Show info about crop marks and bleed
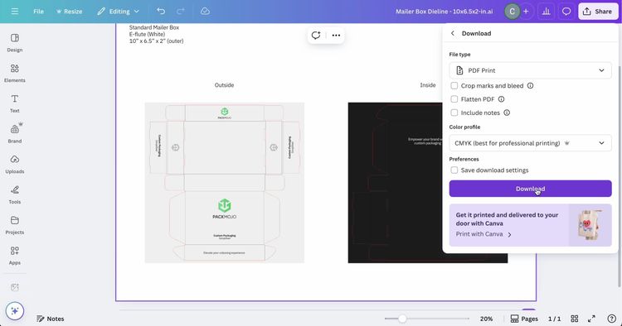The width and height of the screenshot is (622, 326). point(531,85)
